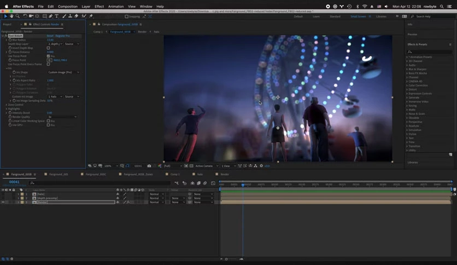
Task: Select the Roto Brush tool
Action: click(x=84, y=16)
